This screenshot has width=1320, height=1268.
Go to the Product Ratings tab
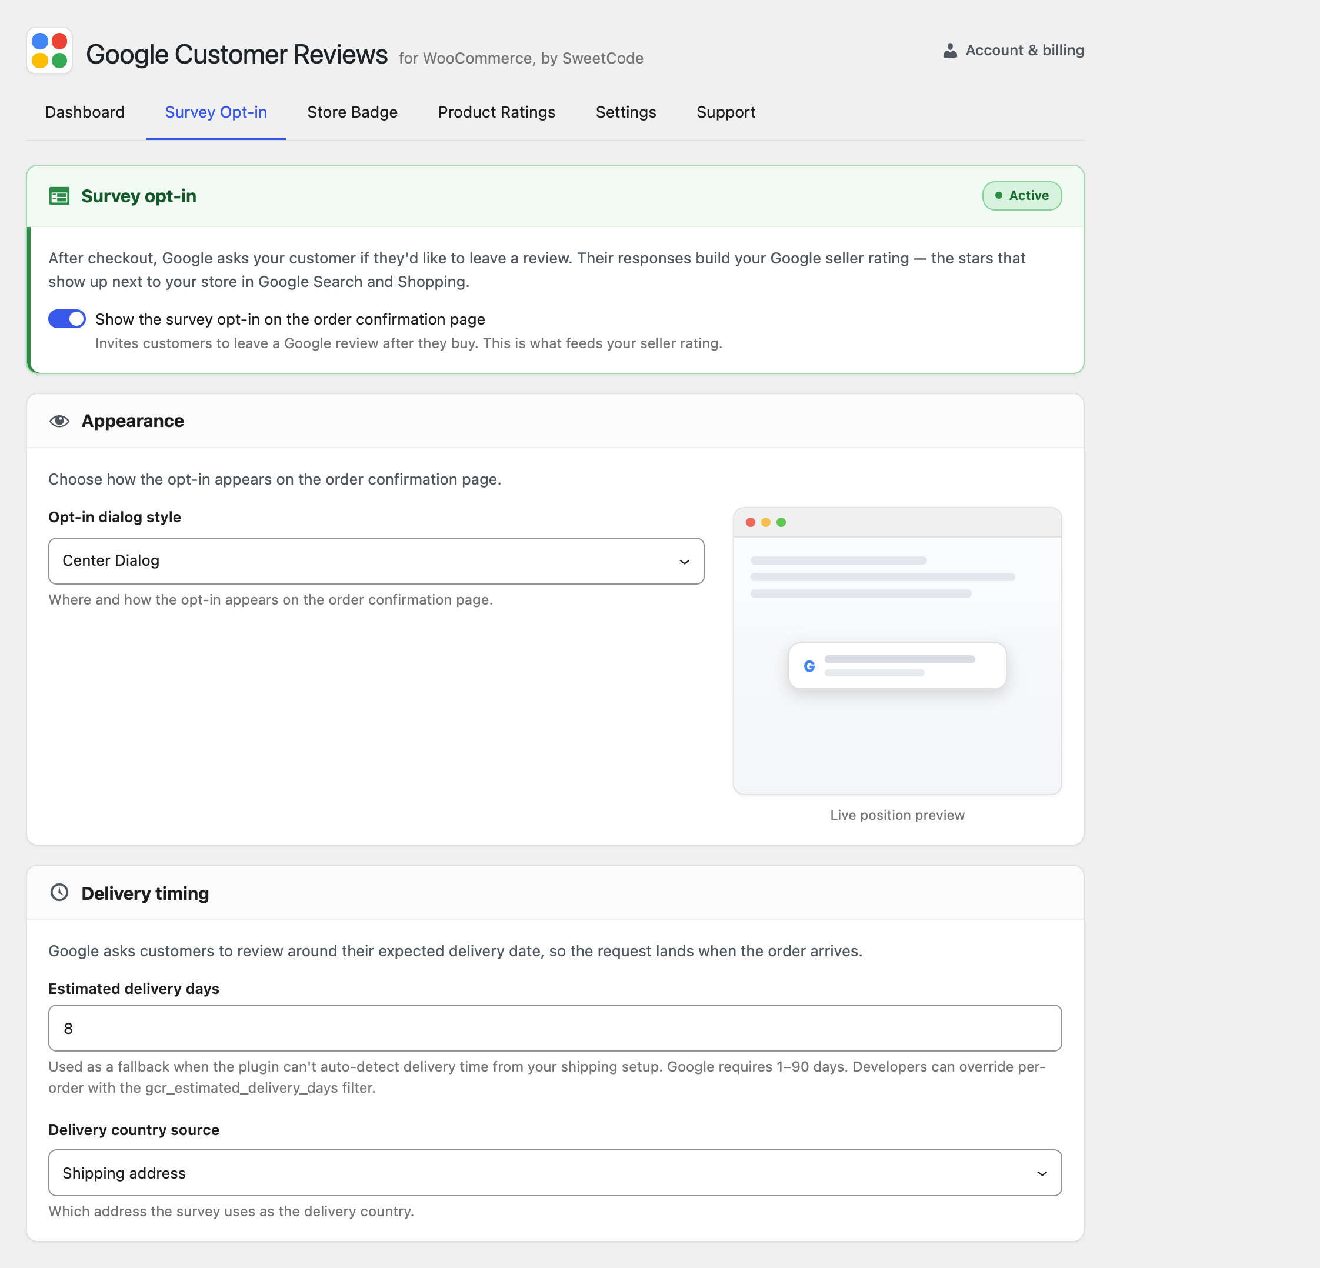(x=496, y=112)
